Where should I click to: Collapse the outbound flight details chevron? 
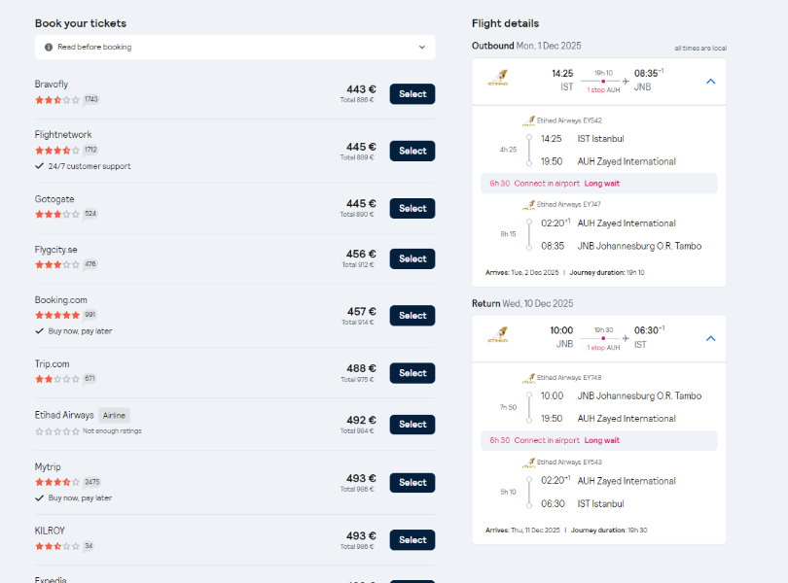pos(710,82)
